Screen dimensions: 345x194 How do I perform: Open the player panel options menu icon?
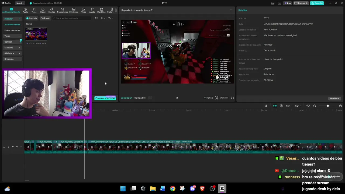point(231,10)
